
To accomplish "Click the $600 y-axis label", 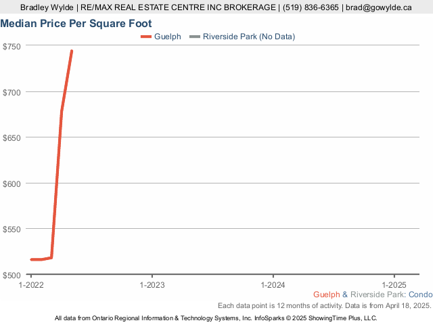I will 12,184.
